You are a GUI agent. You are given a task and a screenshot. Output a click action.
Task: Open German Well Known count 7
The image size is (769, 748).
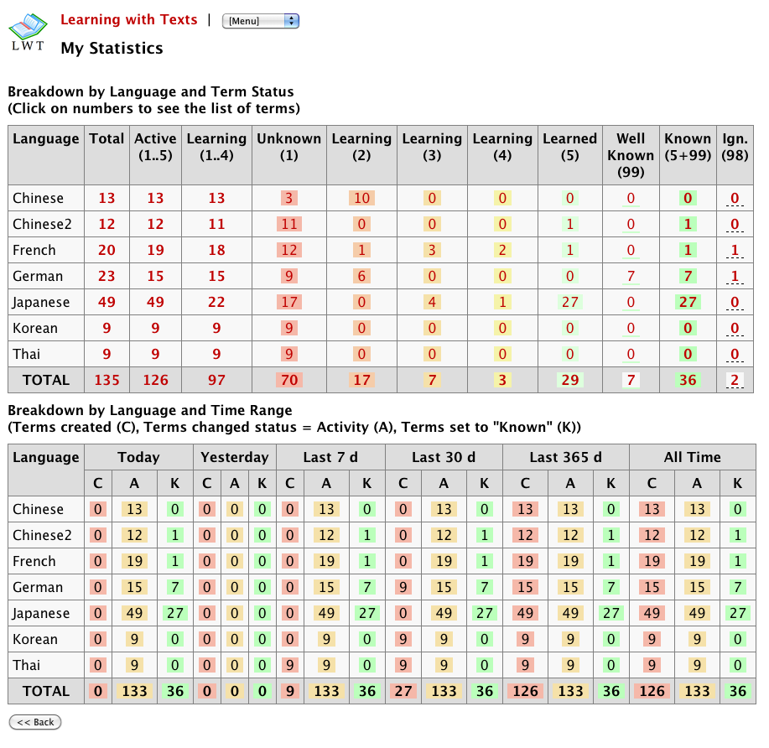click(631, 277)
